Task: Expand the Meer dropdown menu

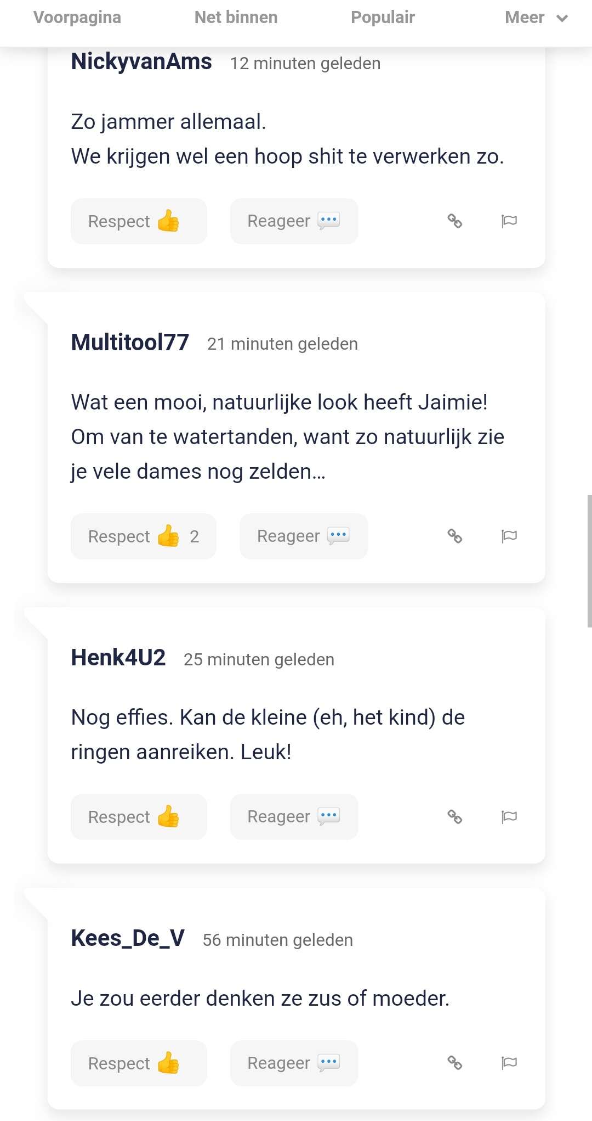Action: pyautogui.click(x=536, y=18)
